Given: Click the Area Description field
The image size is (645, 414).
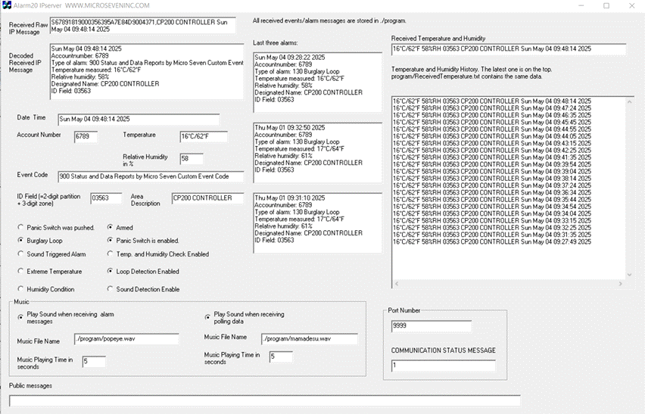Looking at the screenshot, I should (207, 198).
